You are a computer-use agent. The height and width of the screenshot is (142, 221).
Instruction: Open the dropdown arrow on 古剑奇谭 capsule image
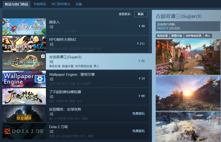click(x=43, y=56)
